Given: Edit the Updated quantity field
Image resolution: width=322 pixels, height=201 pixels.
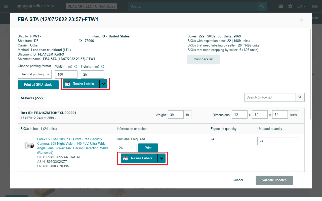Looking at the screenshot, I should coord(278,141).
